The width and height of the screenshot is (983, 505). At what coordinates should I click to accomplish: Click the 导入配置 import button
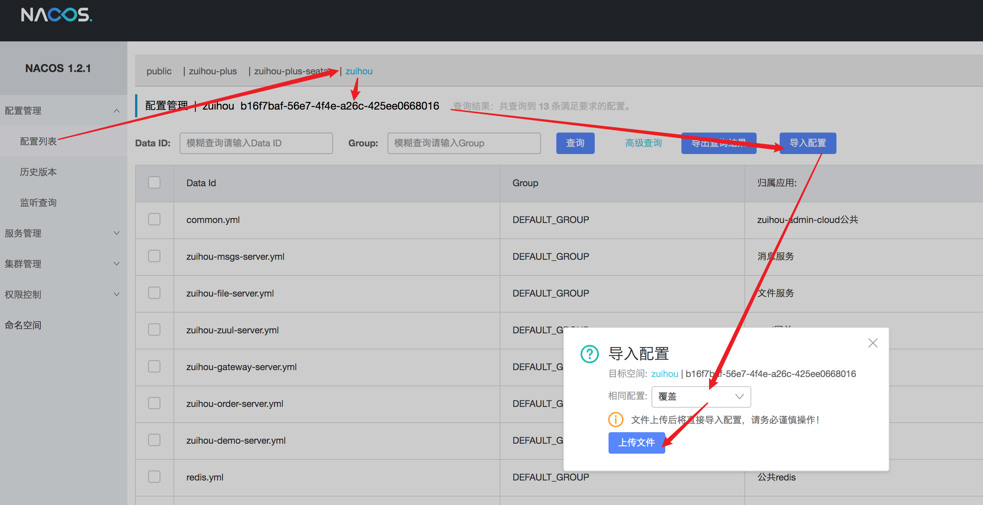pos(808,143)
